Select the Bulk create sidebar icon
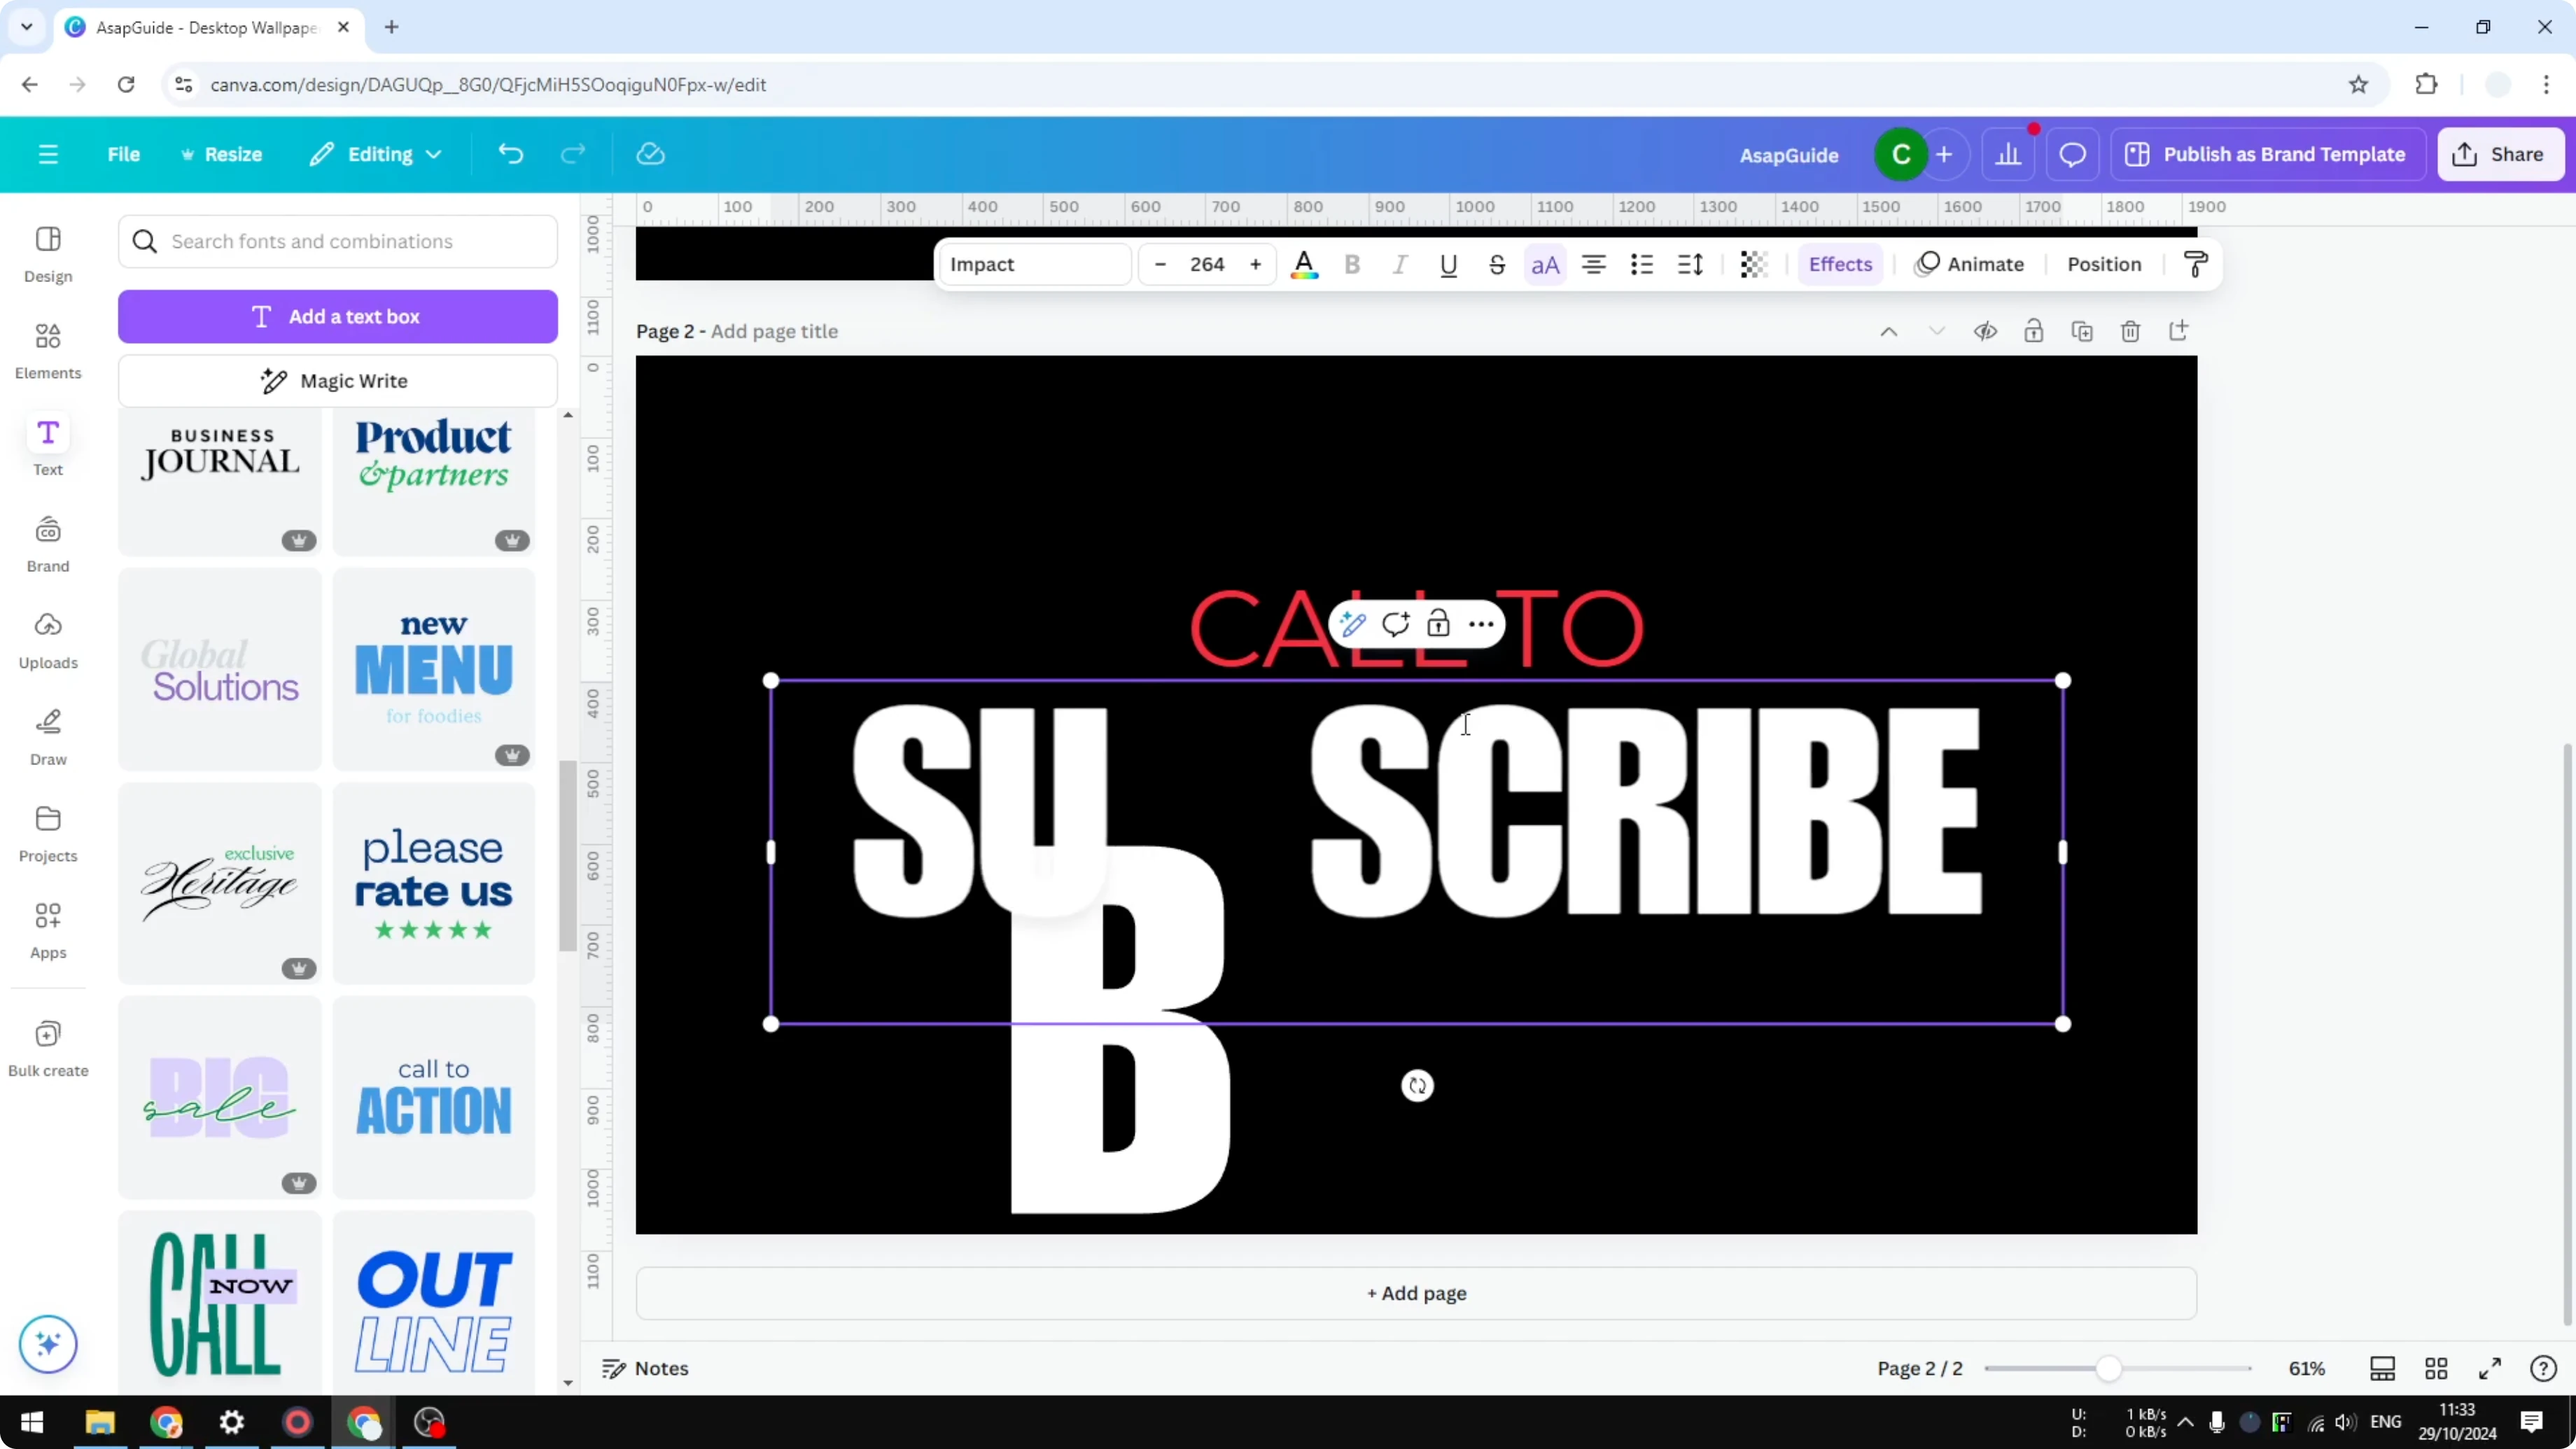 [47, 1047]
